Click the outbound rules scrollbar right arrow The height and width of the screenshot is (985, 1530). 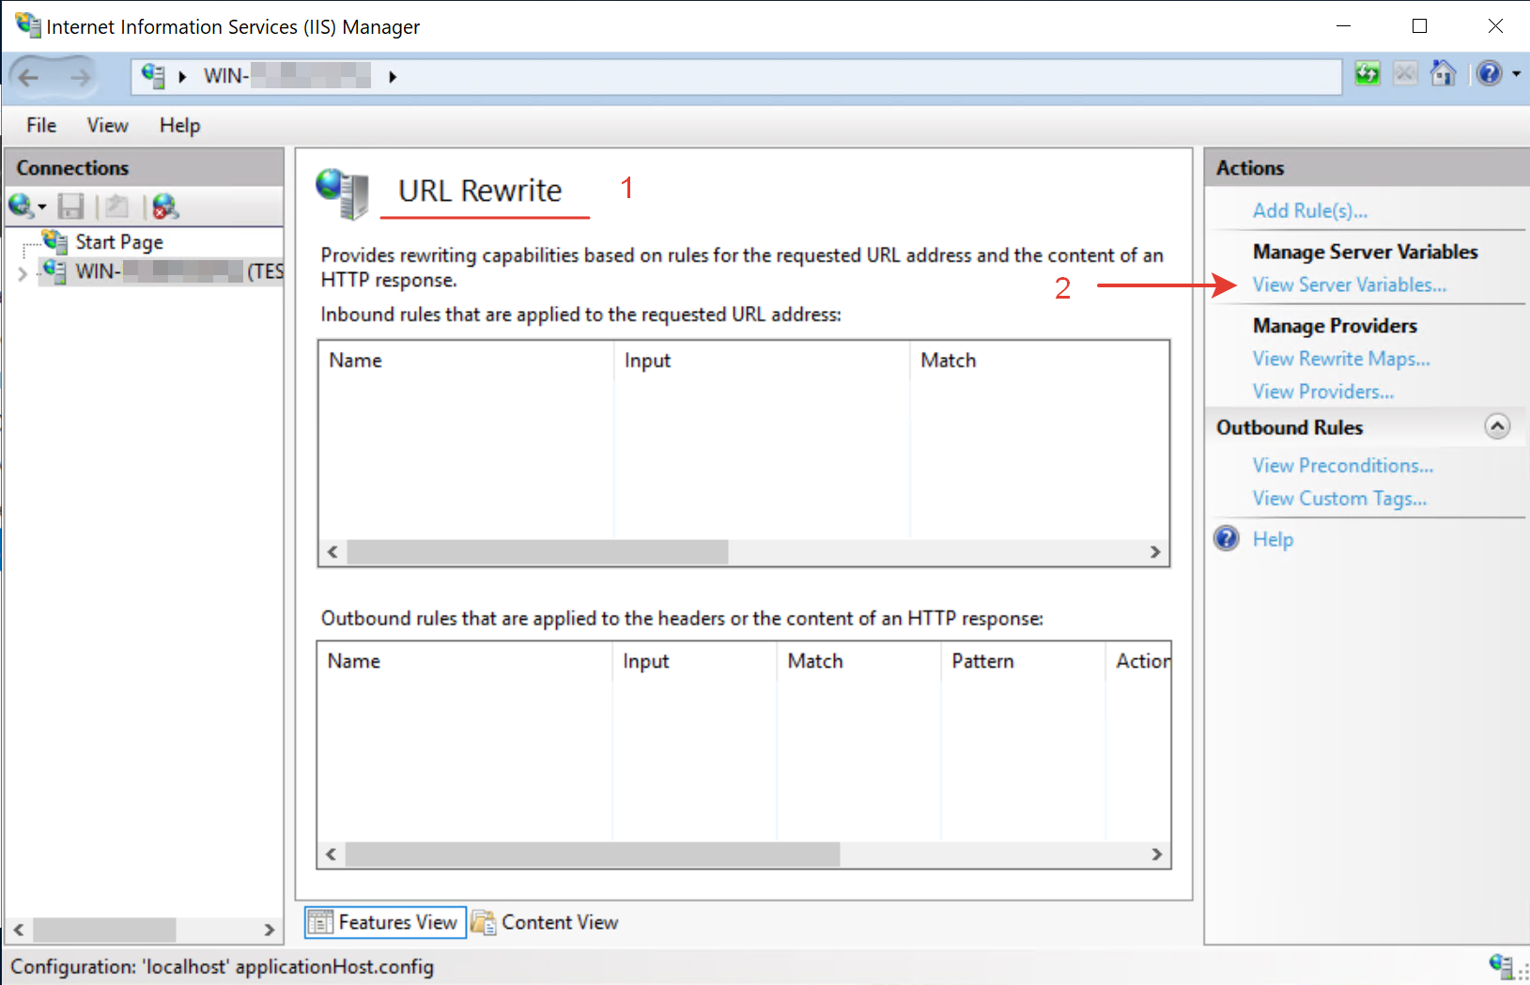click(x=1157, y=854)
